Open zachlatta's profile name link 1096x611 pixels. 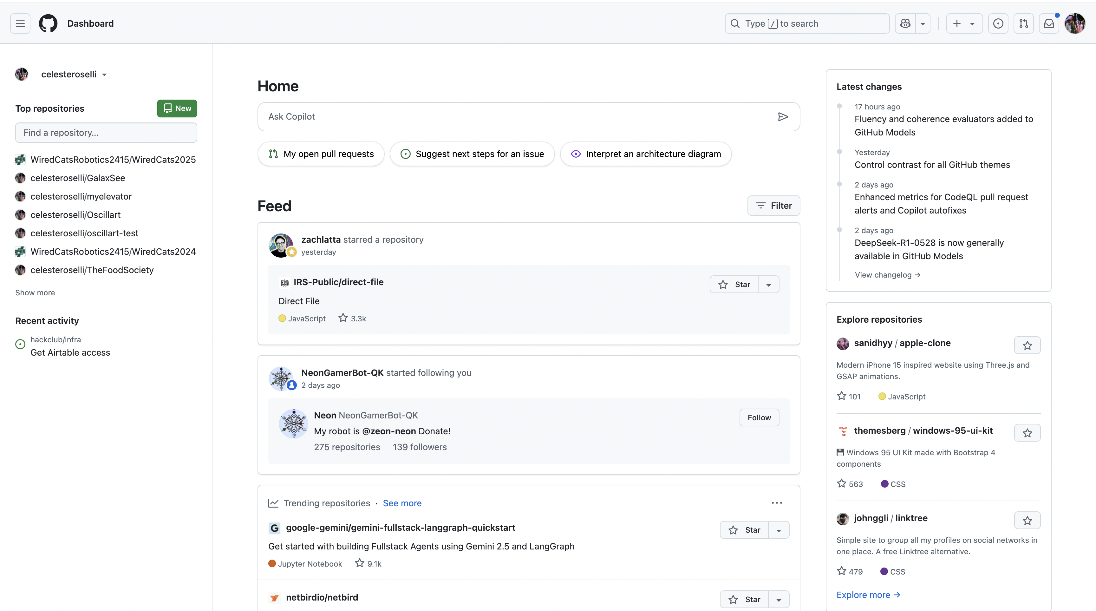click(321, 240)
